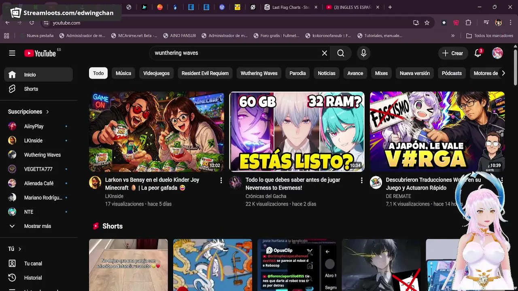Open NTE subscription channel
This screenshot has width=518, height=291.
(x=39, y=212)
